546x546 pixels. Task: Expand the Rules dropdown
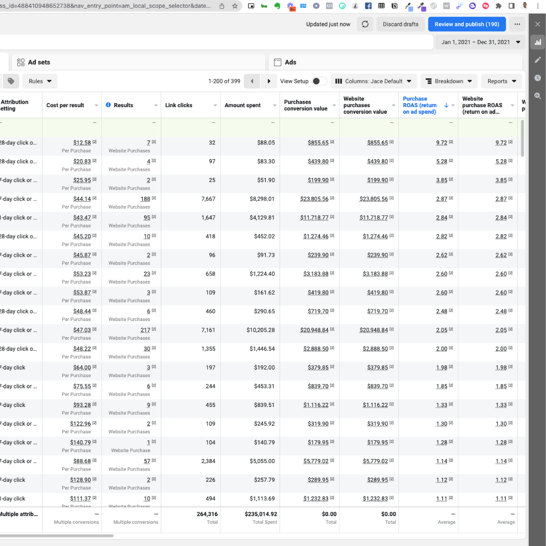click(x=40, y=81)
